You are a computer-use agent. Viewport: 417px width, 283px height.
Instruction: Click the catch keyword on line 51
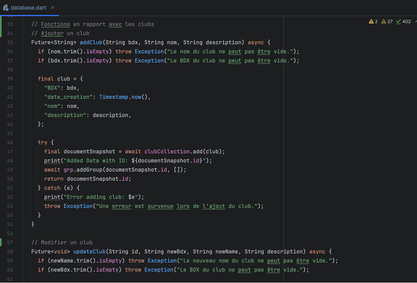52,188
